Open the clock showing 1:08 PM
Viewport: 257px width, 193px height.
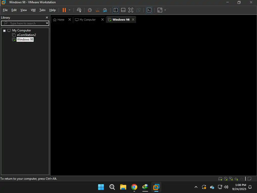coord(239,187)
